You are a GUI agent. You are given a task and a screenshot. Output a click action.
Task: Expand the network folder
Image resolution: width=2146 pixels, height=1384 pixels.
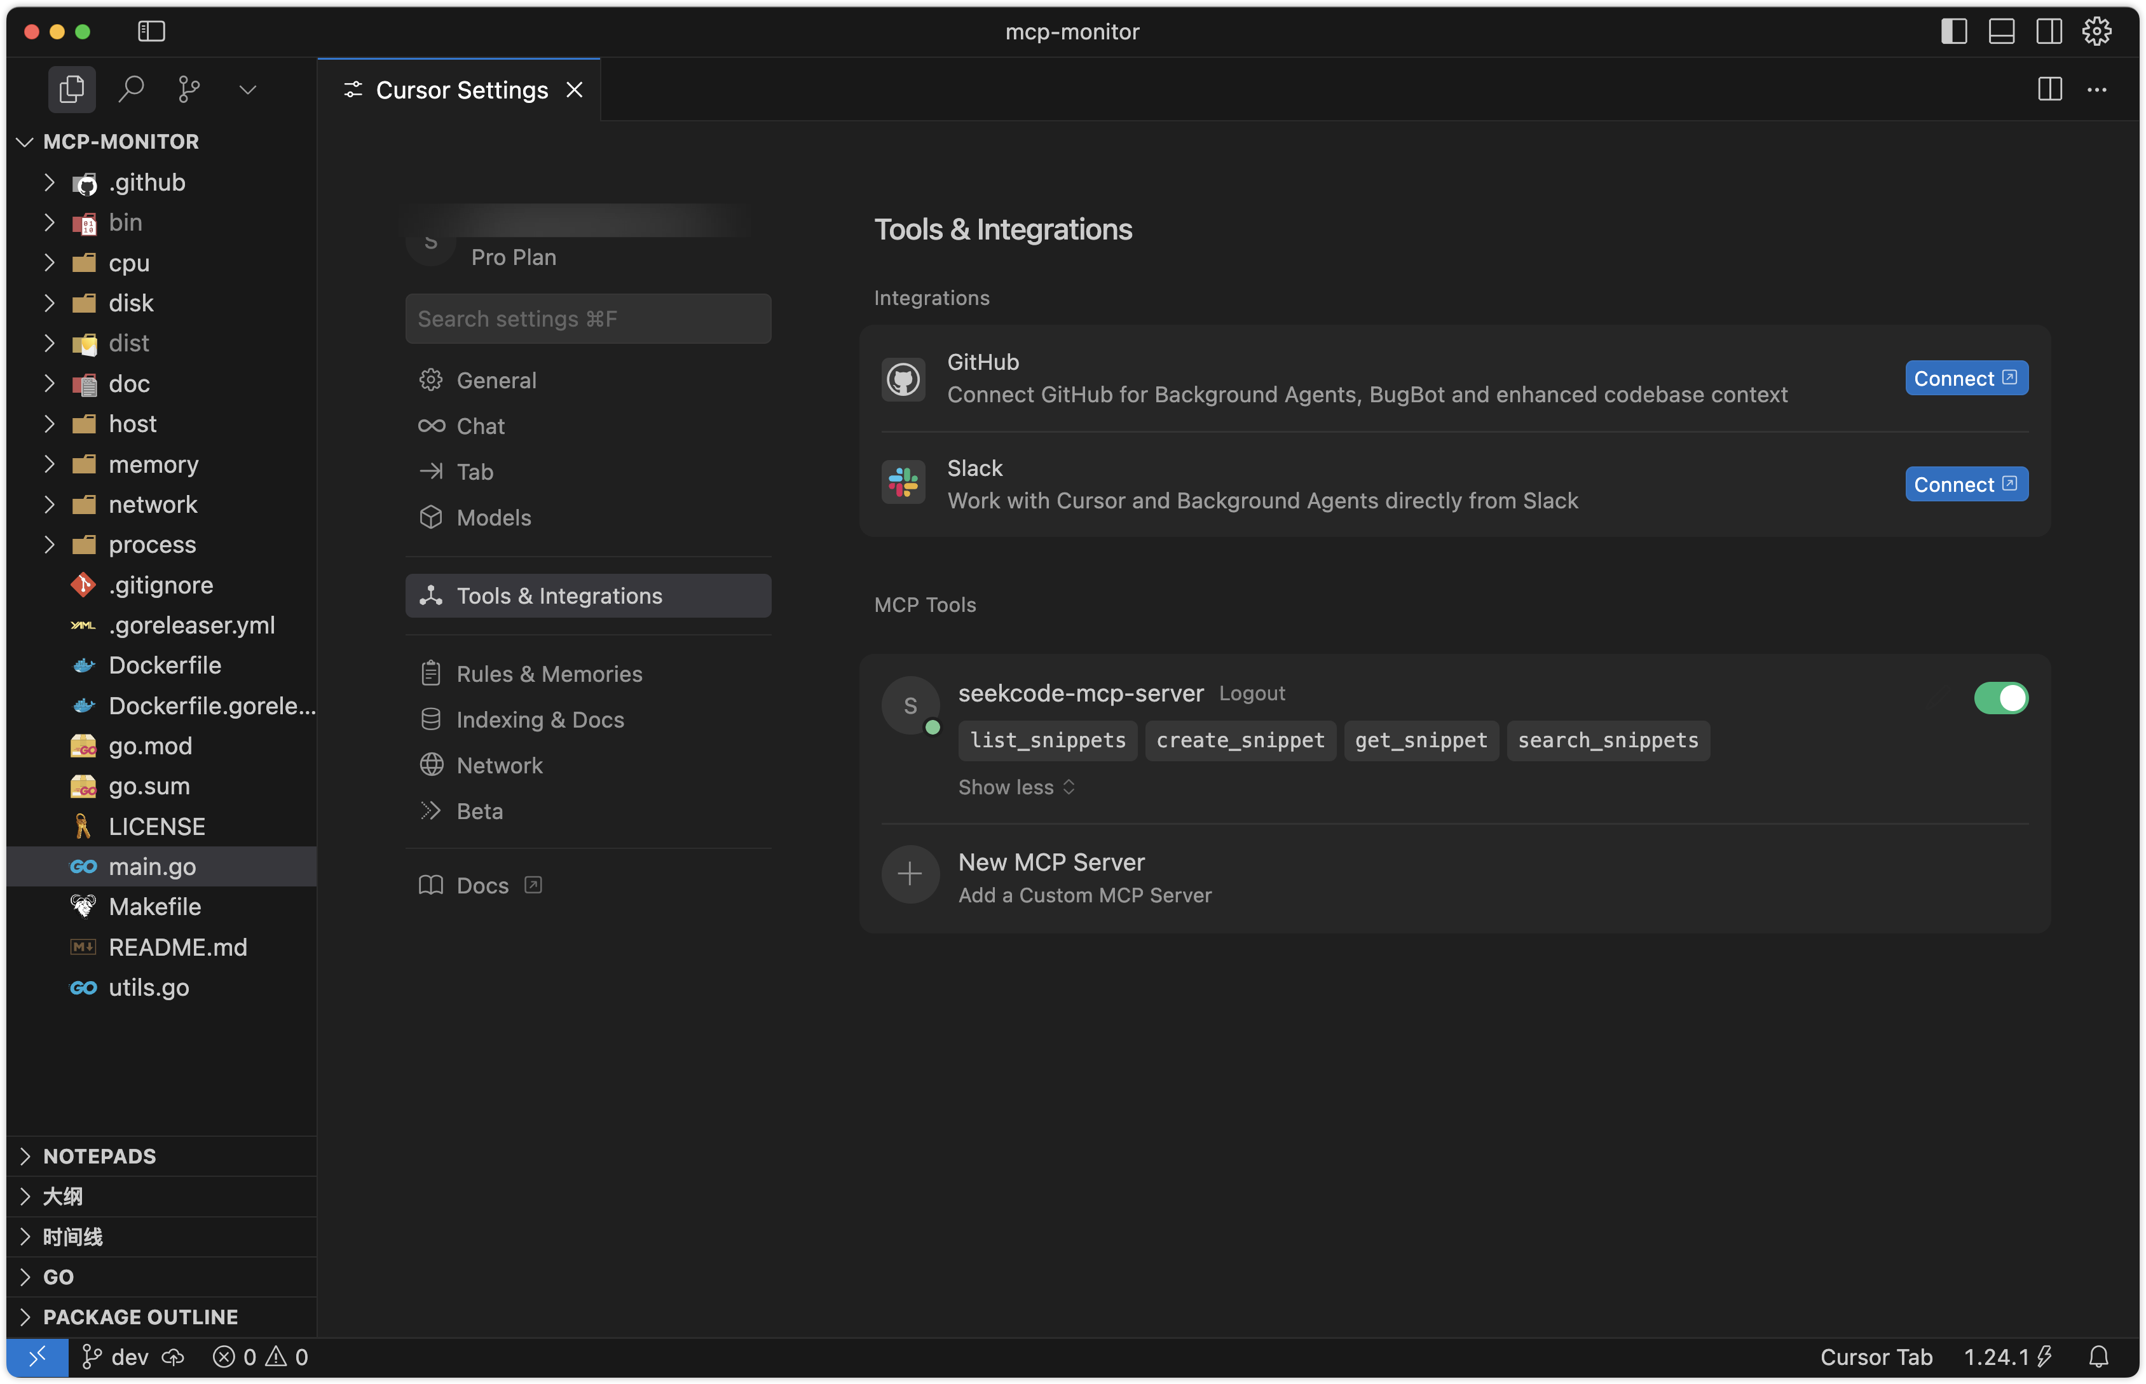click(x=162, y=505)
